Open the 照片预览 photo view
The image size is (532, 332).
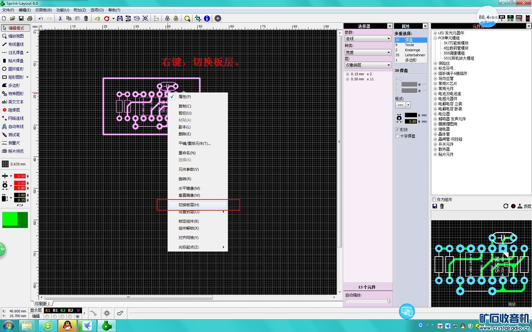(x=15, y=151)
